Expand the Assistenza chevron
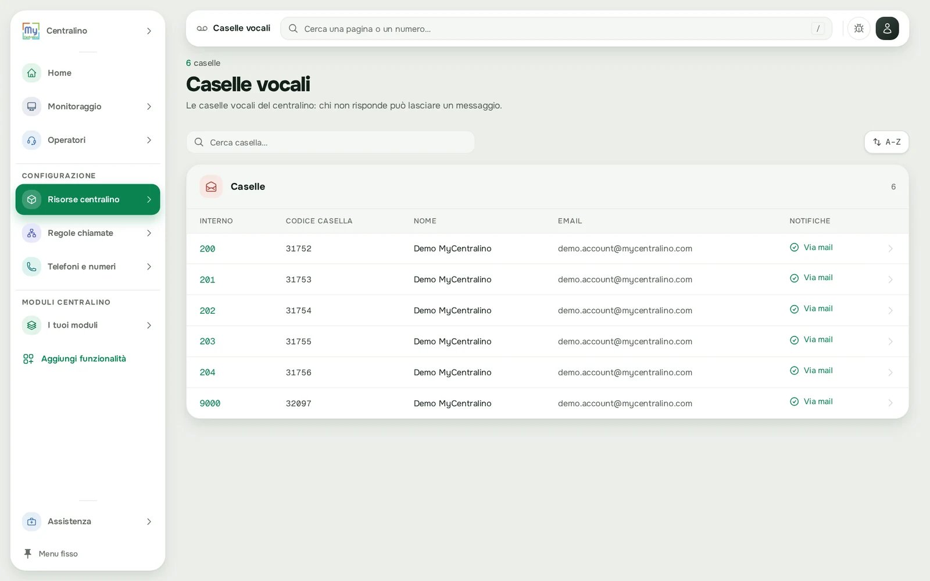Image resolution: width=930 pixels, height=581 pixels. [149, 522]
